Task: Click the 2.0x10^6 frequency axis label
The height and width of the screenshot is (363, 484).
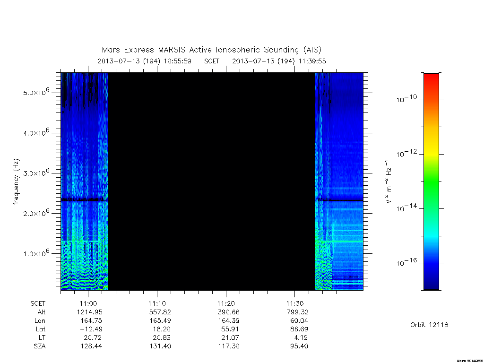Action: click(36, 213)
